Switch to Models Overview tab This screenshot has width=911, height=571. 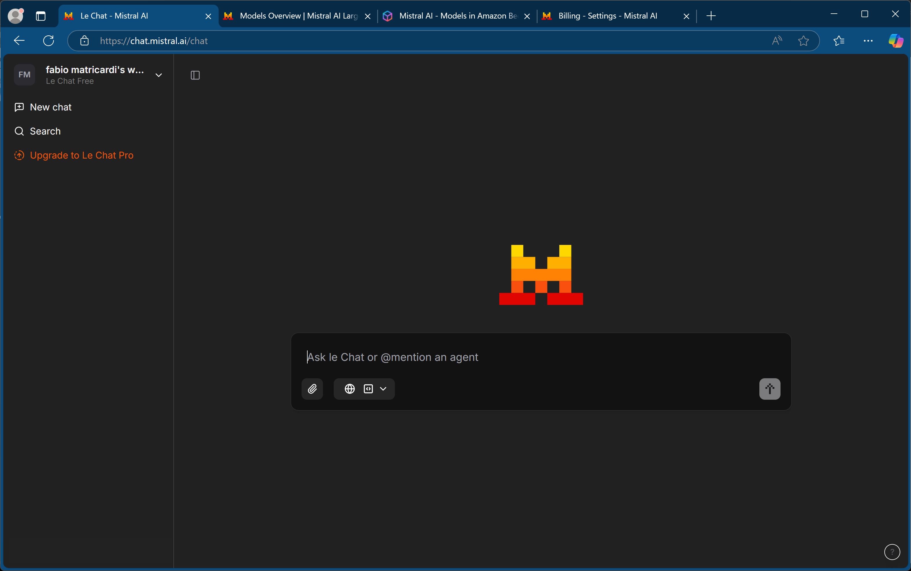coord(293,16)
